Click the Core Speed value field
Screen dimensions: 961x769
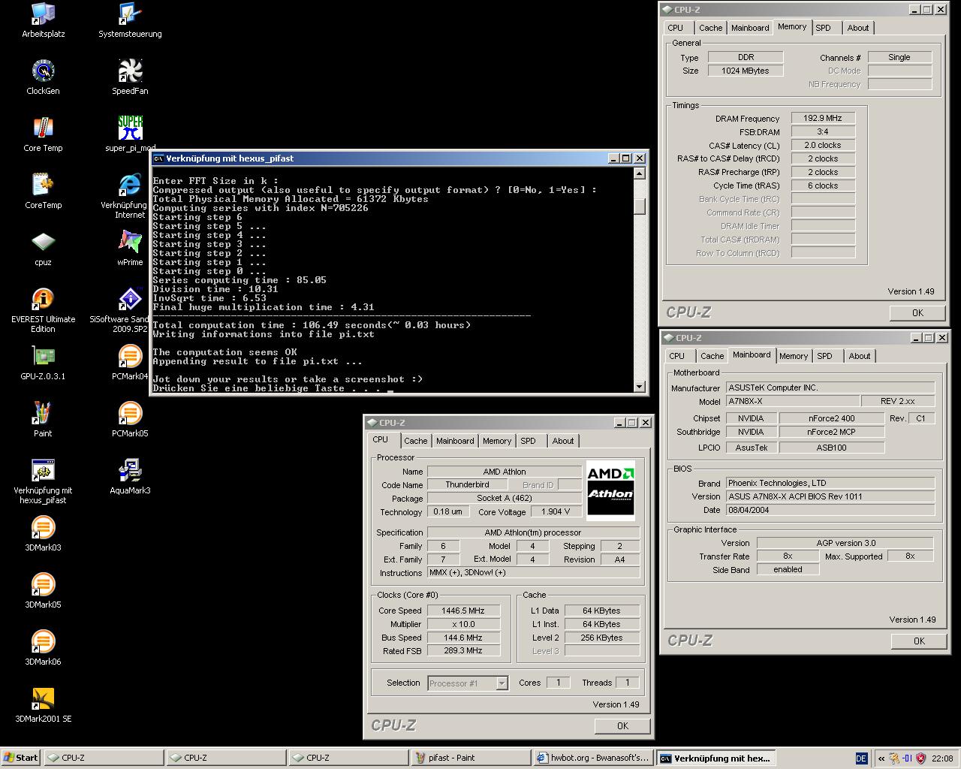click(x=463, y=611)
